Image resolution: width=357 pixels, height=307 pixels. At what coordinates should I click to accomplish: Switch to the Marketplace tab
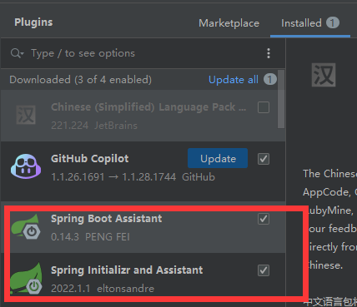pos(229,23)
